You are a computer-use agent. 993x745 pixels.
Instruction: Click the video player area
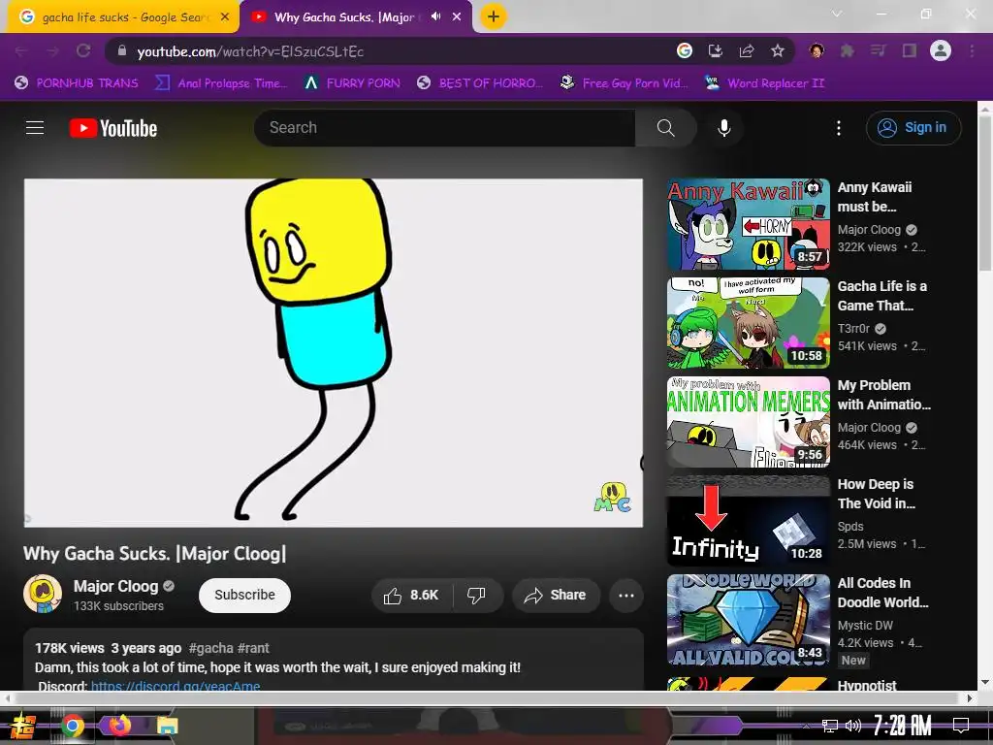[334, 352]
